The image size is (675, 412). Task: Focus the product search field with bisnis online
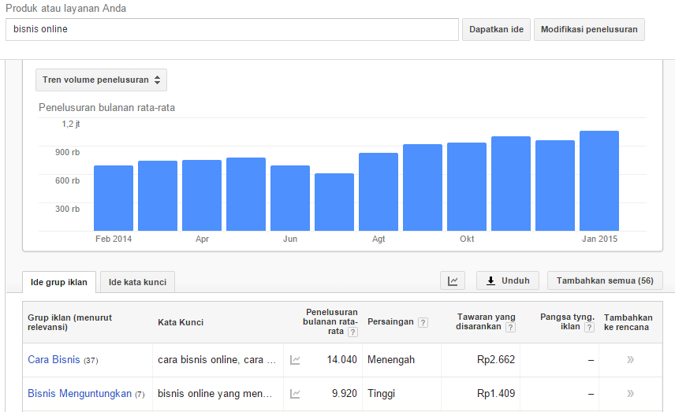[x=232, y=30]
